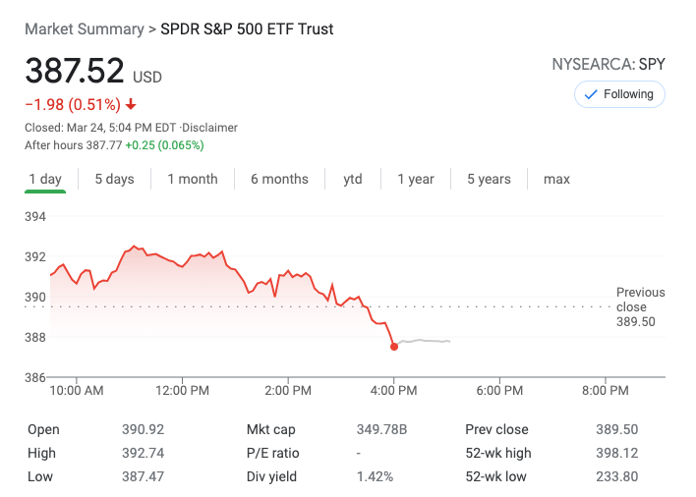Click the 387.52 USD price
This screenshot has height=497, width=696.
click(x=93, y=73)
